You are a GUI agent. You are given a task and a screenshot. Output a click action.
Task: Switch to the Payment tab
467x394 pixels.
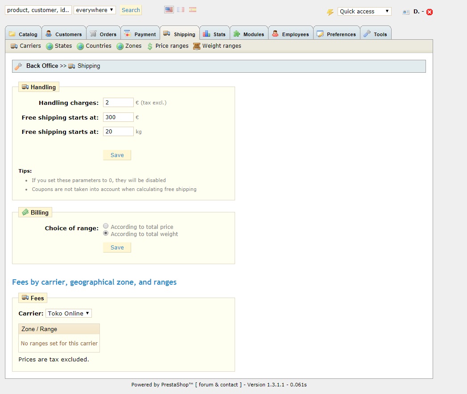pos(140,33)
